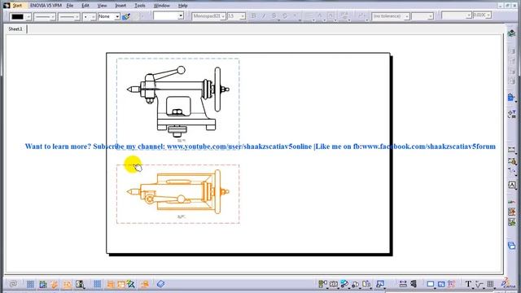Open the View menu
The height and width of the screenshot is (293, 521).
(x=102, y=6)
